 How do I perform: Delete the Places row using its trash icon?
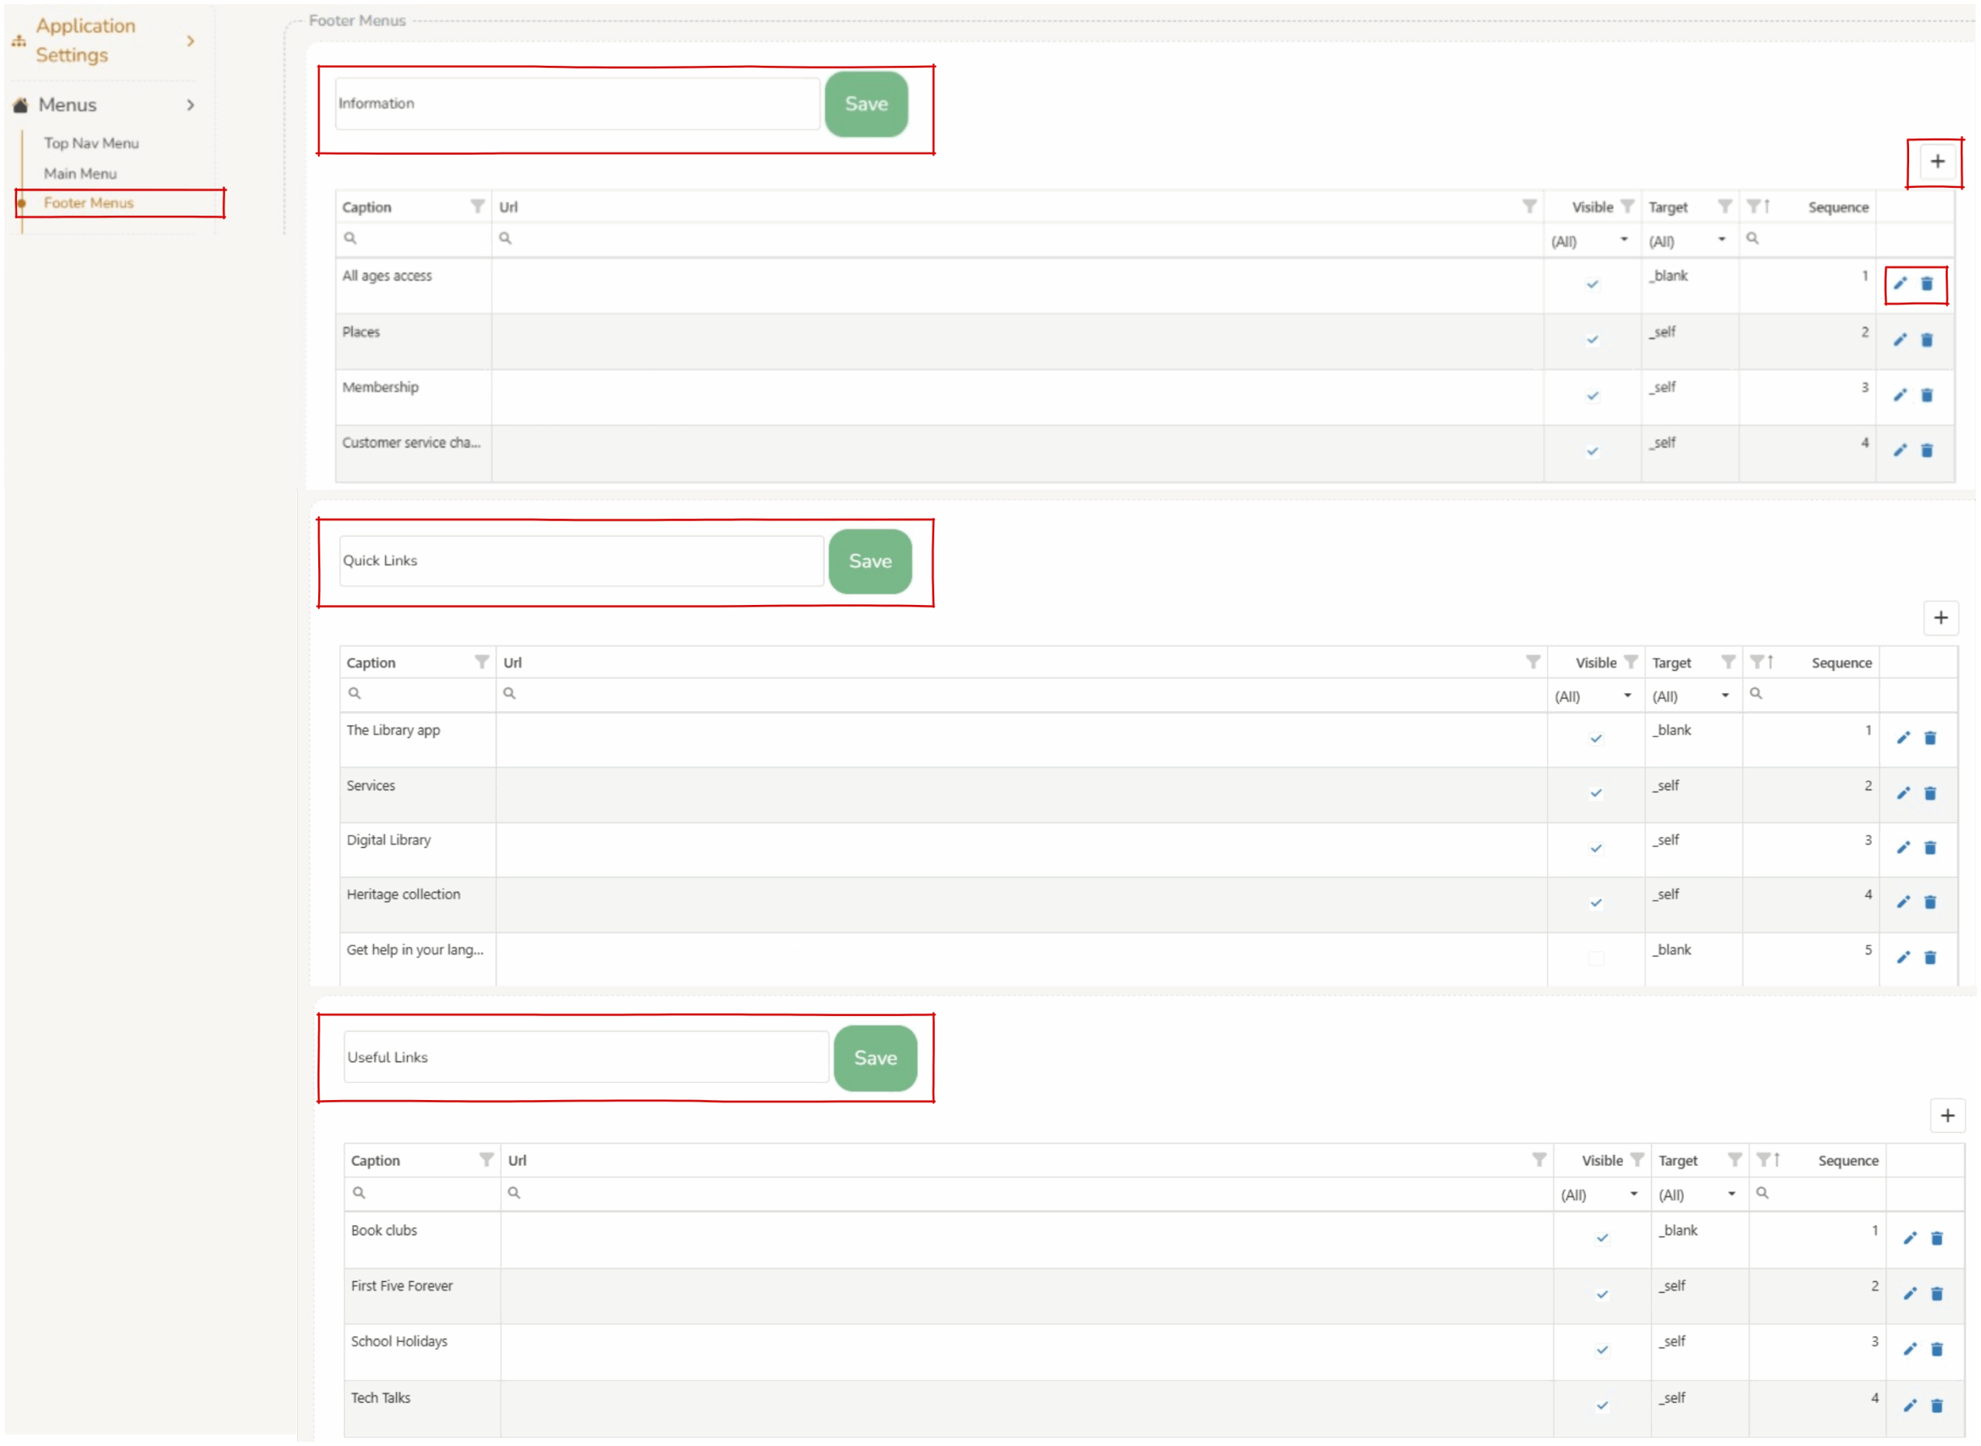pos(1926,340)
